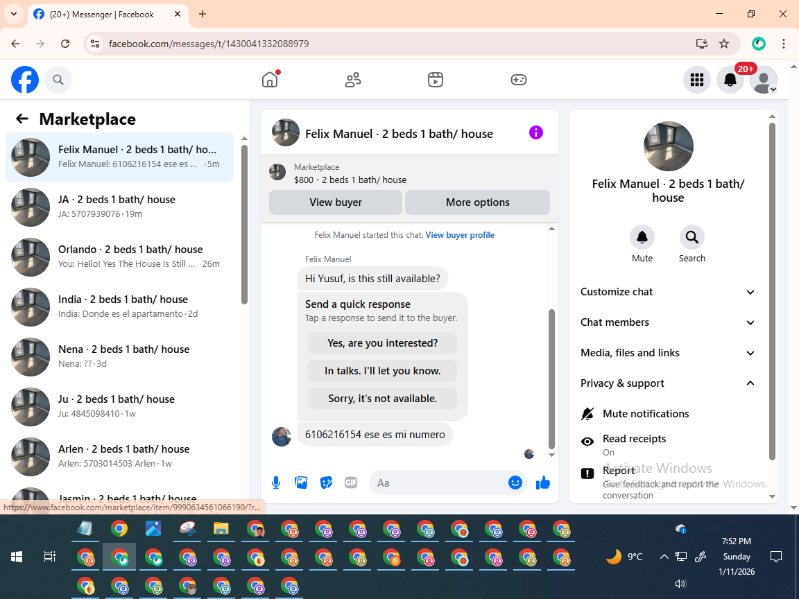This screenshot has height=599, width=799.
Task: Open Felix Manuel conversation in list
Action: coord(120,157)
